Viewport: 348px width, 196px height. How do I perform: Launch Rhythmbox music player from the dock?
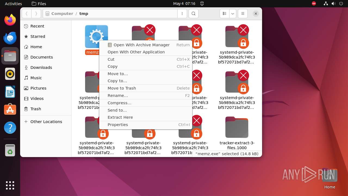pos(10,74)
